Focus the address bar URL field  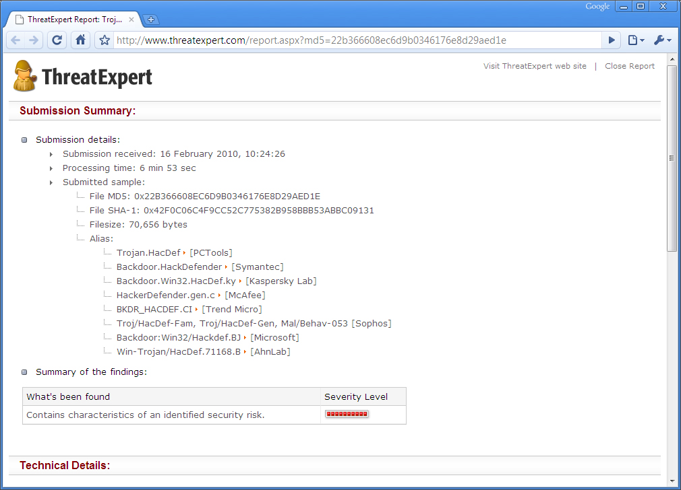click(x=356, y=40)
